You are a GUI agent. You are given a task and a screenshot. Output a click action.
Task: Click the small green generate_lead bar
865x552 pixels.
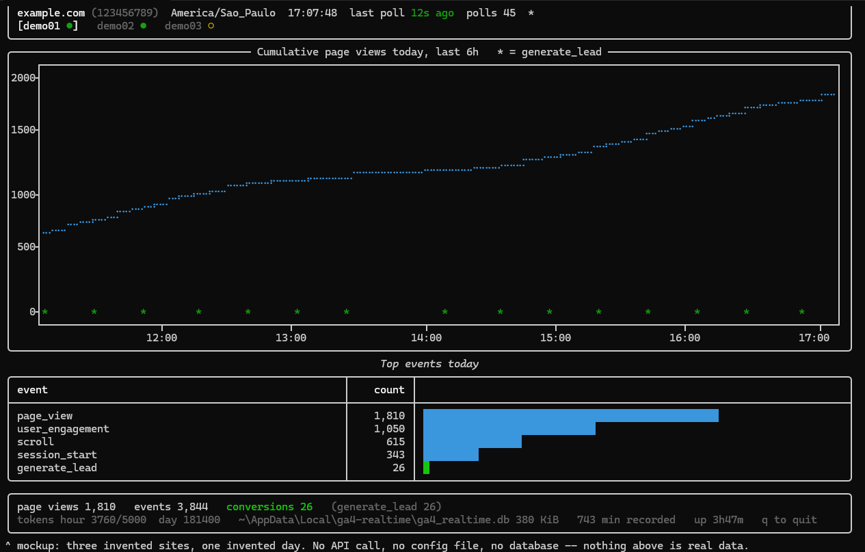click(x=426, y=468)
